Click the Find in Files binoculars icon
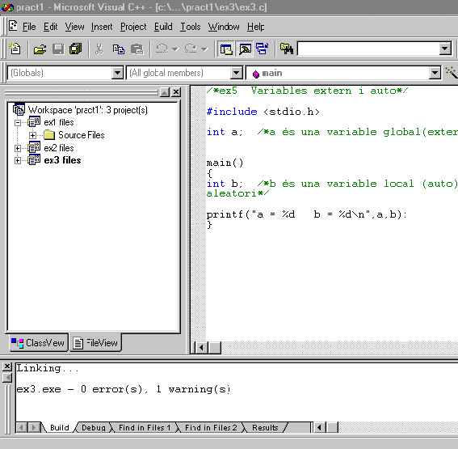 [286, 49]
